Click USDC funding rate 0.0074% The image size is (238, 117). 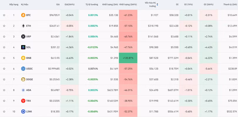tap(93, 69)
